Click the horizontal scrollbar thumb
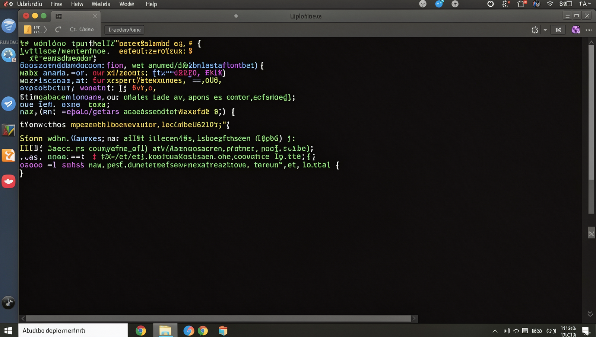This screenshot has height=337, width=596. pos(218,318)
